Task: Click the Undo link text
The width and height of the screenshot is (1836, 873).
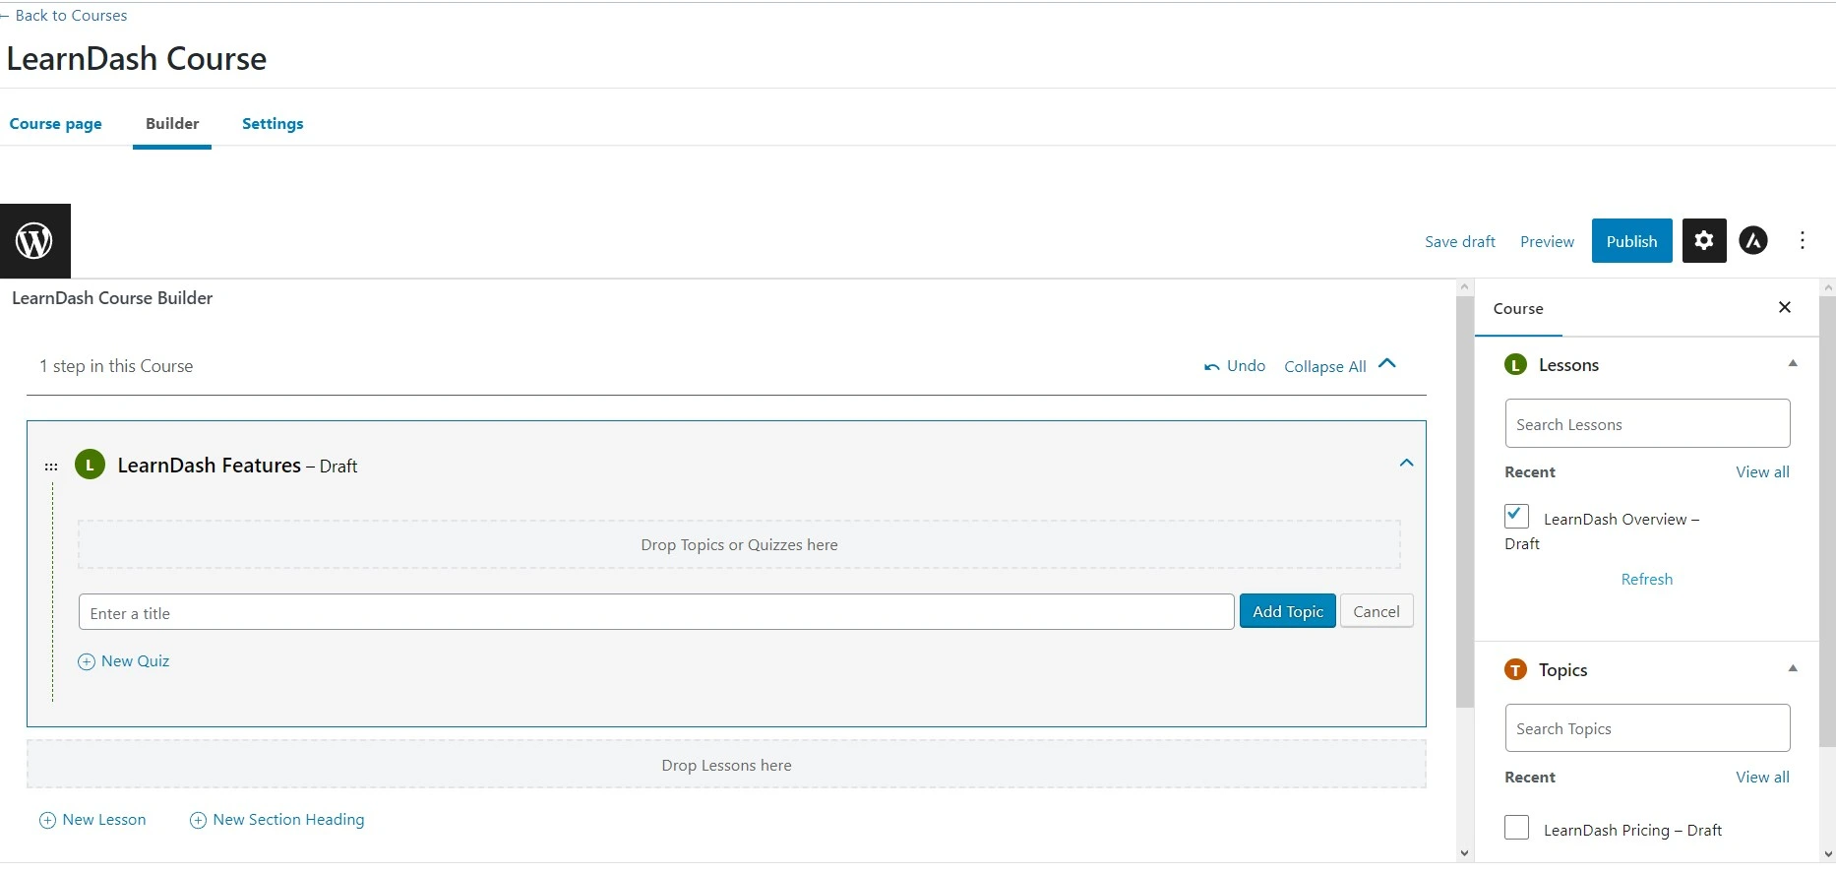Action: coord(1247,366)
